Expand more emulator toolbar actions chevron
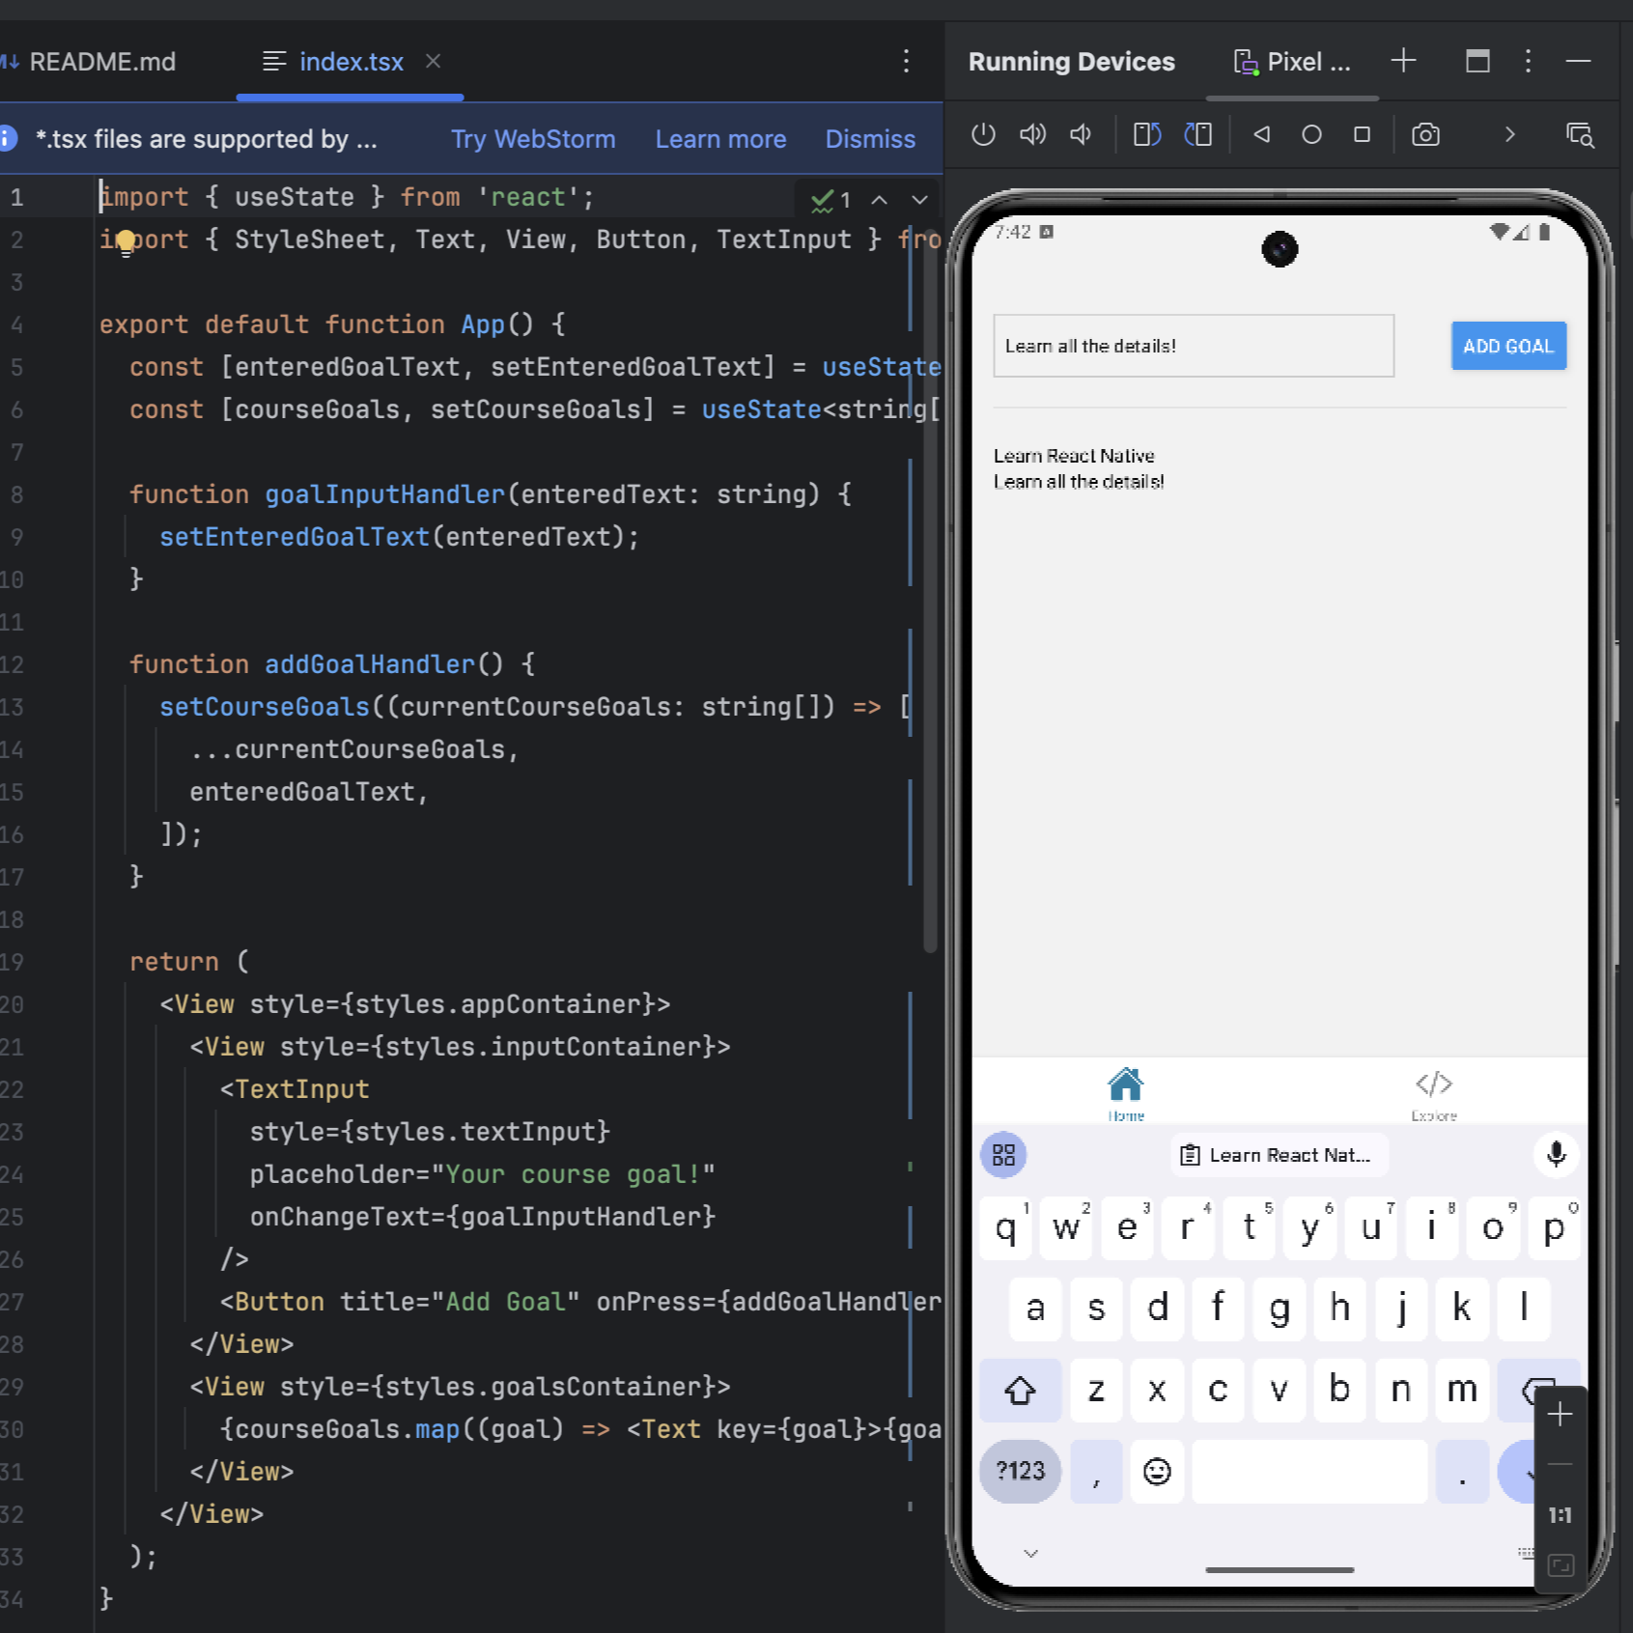Image resolution: width=1633 pixels, height=1633 pixels. (1509, 134)
